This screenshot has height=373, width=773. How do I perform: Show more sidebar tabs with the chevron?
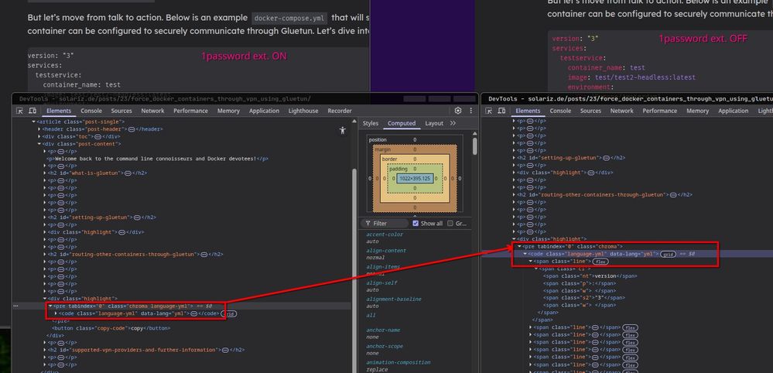(x=453, y=123)
